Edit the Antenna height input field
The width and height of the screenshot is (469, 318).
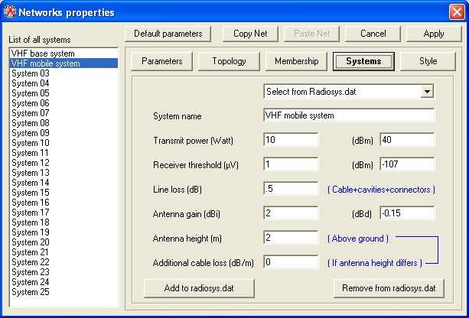[291, 238]
